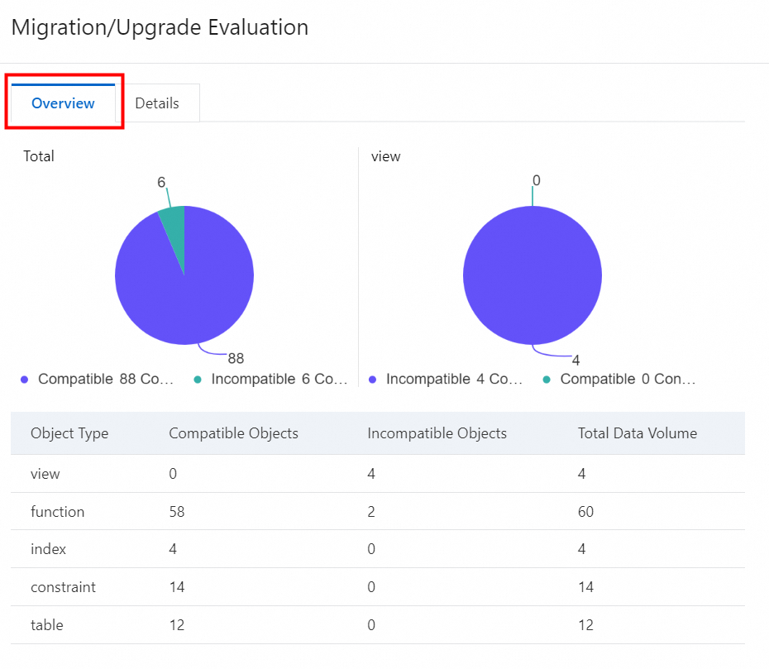The height and width of the screenshot is (669, 769).
Task: Click the Compatible Objects column header
Action: point(234,433)
